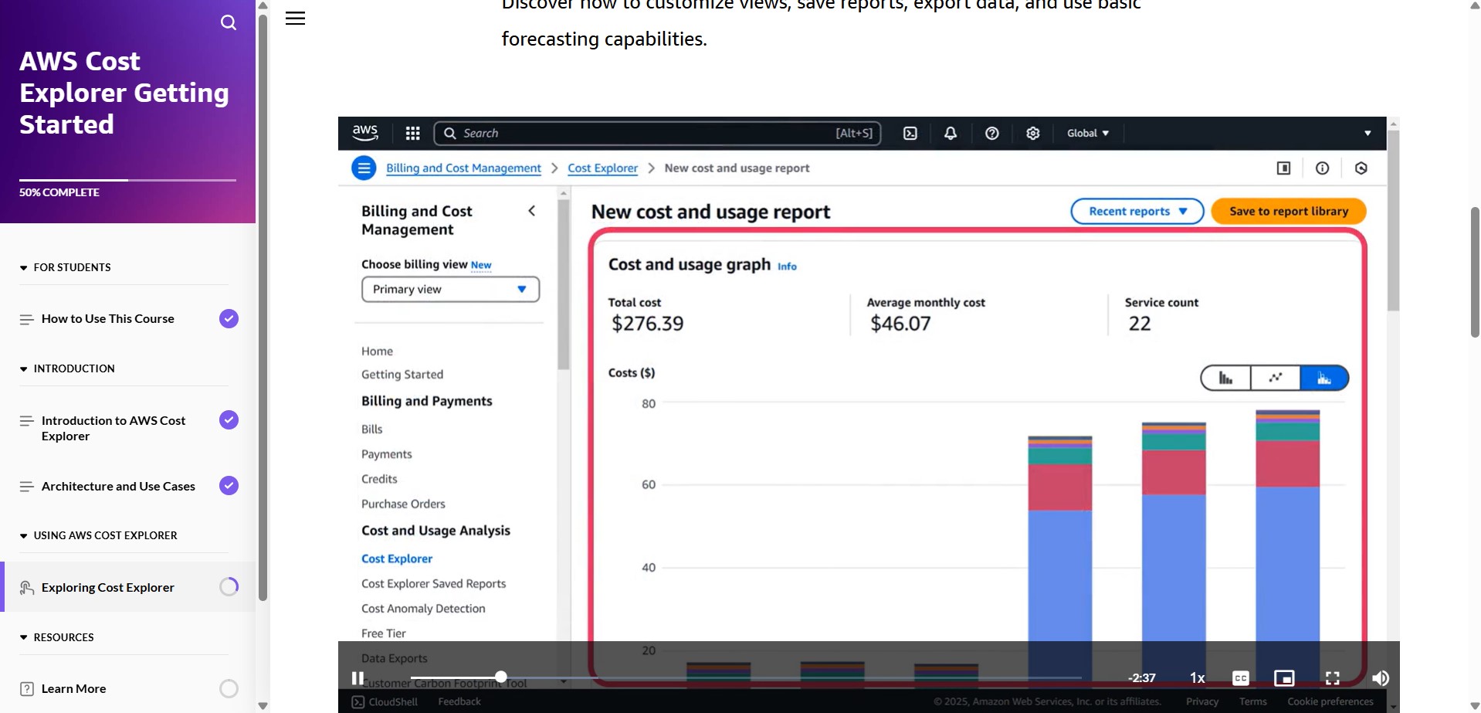Open the Primary view billing dropdown

pos(450,289)
